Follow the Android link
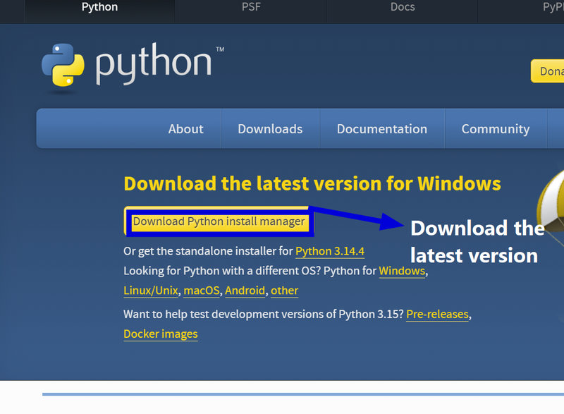This screenshot has height=414, width=564. (245, 291)
